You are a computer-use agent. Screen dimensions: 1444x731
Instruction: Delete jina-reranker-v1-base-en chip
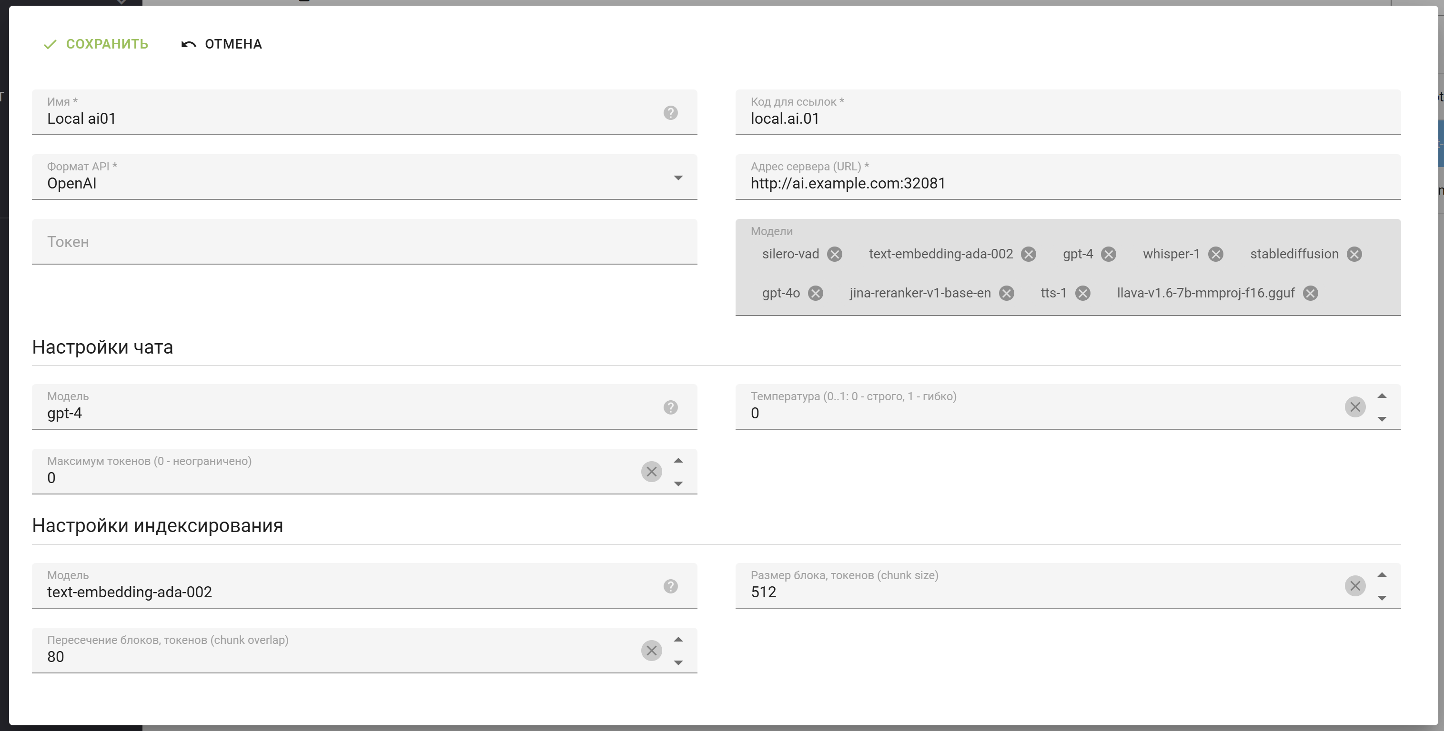tap(1007, 294)
